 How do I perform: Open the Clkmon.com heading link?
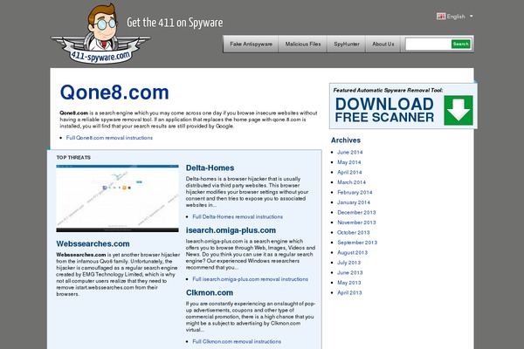click(210, 293)
